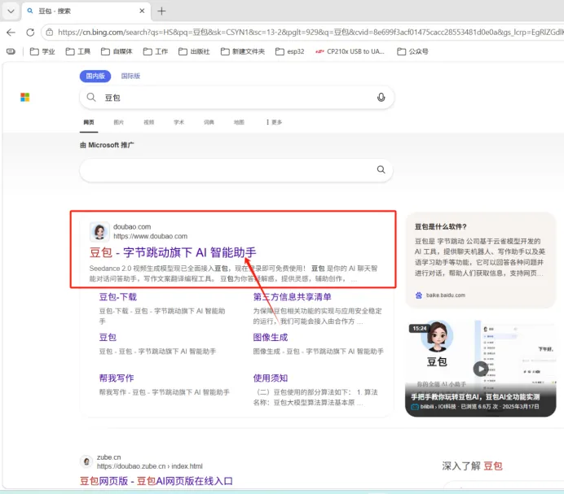Open the 豆包-下载 sublink
This screenshot has height=494, width=564.
pos(118,297)
